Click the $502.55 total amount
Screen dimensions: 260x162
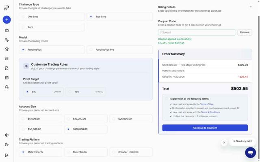pyautogui.click(x=239, y=89)
